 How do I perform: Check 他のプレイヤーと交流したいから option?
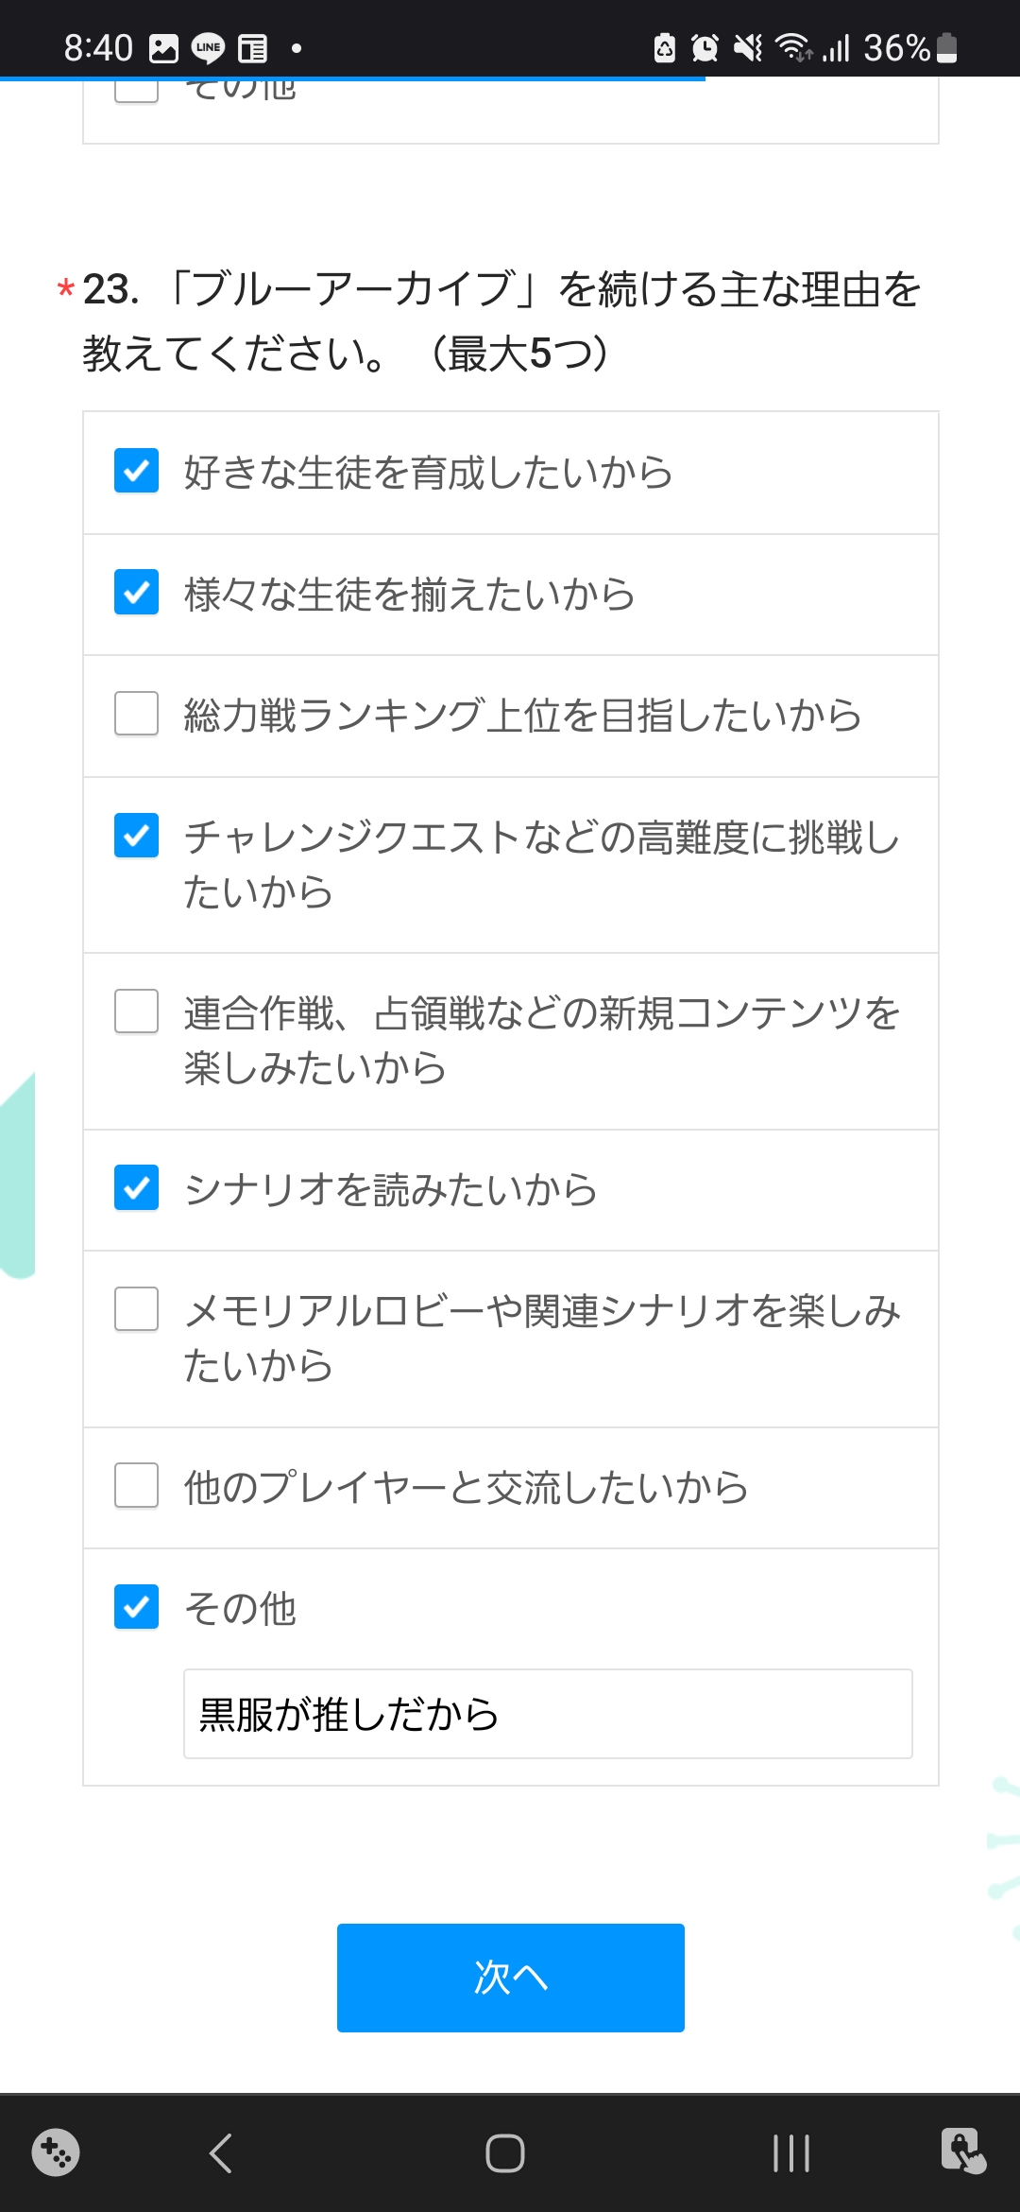(137, 1486)
